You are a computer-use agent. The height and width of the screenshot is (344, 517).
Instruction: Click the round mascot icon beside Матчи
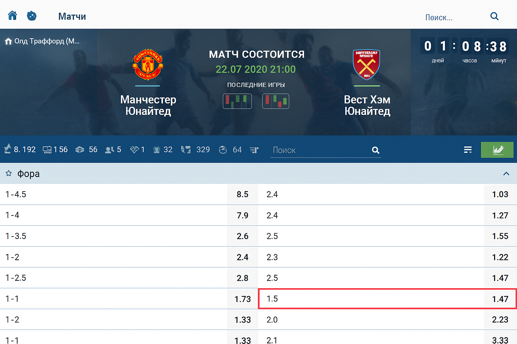coord(32,16)
